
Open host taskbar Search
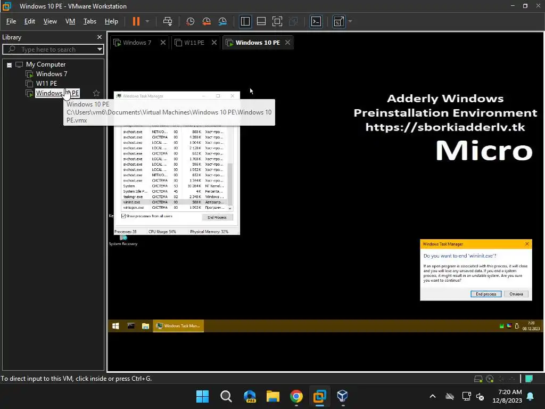tap(226, 396)
